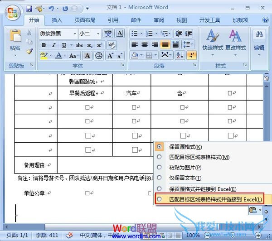Apply character shading
Screen dimensions: 272x241
coord(87,56)
